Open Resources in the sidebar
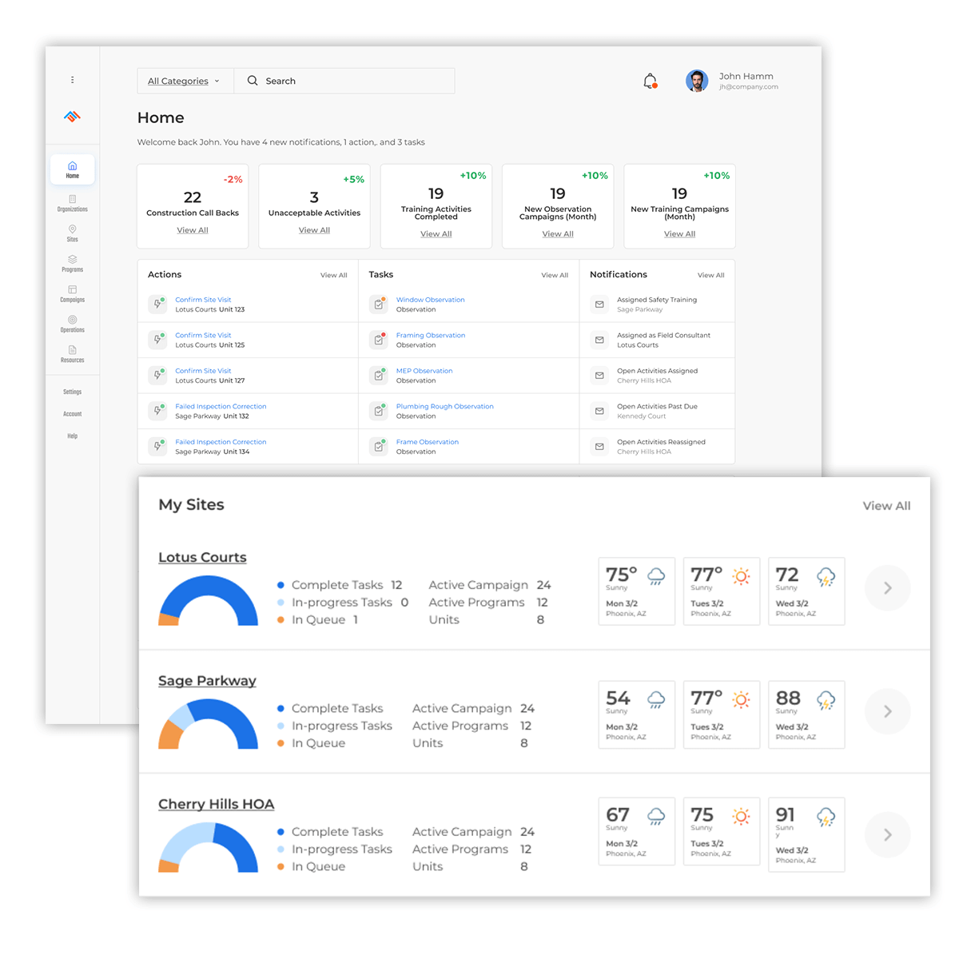Screen dimensions: 959x959 pyautogui.click(x=72, y=354)
